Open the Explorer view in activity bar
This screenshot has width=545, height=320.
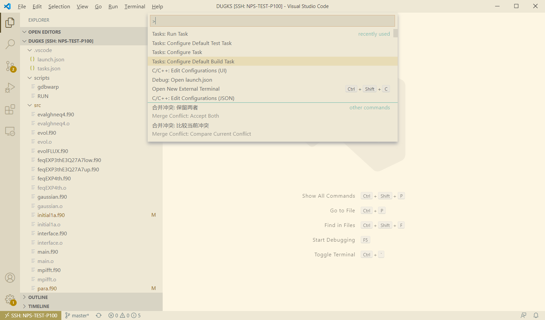coord(10,23)
